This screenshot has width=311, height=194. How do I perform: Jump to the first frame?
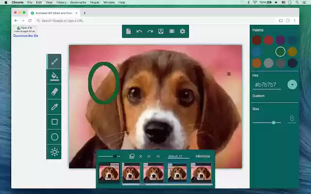149,156
